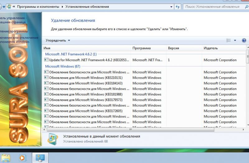Screen dimensions: 249x163
Task: Click icon next to KB3179573 update
Action: tap(46, 99)
